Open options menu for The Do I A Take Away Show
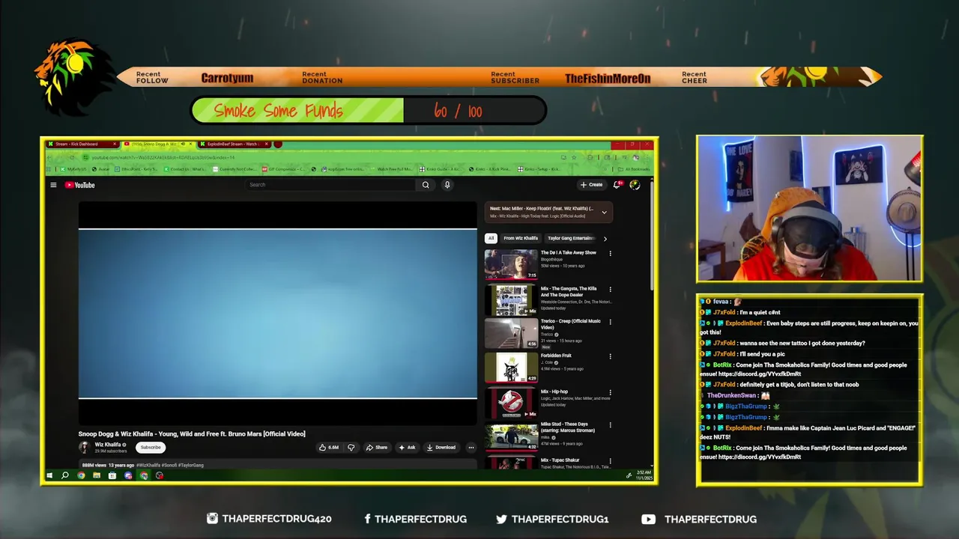 [610, 254]
